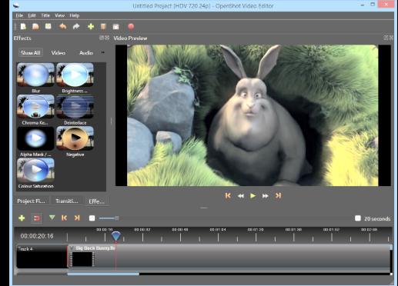Switch to the Project Files tab
This screenshot has height=286, width=398.
tap(31, 201)
